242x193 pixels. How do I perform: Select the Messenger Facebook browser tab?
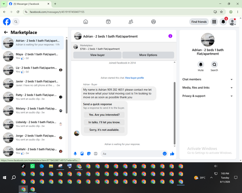coord(30,4)
